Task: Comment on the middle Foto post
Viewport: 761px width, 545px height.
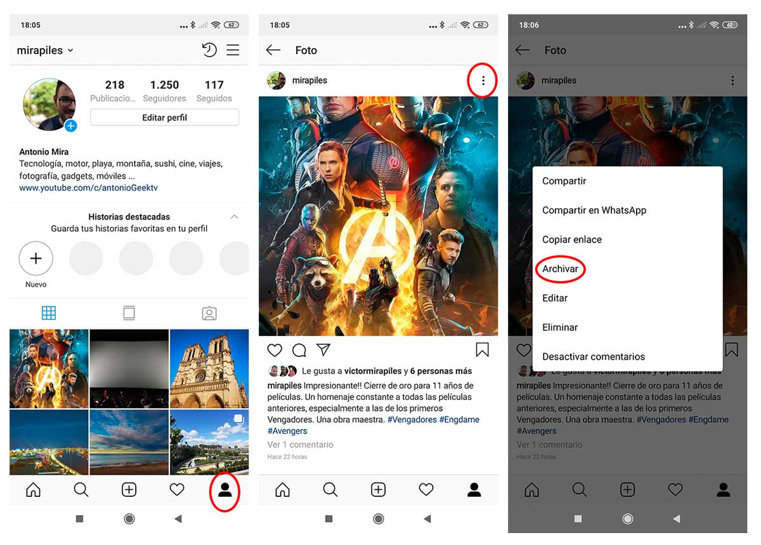Action: pyautogui.click(x=299, y=350)
